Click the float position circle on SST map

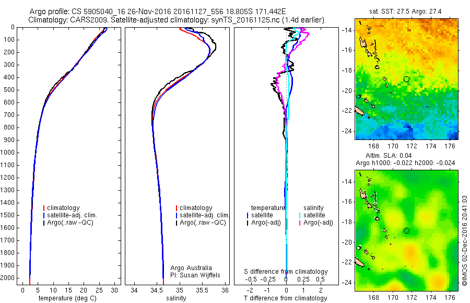406,79
